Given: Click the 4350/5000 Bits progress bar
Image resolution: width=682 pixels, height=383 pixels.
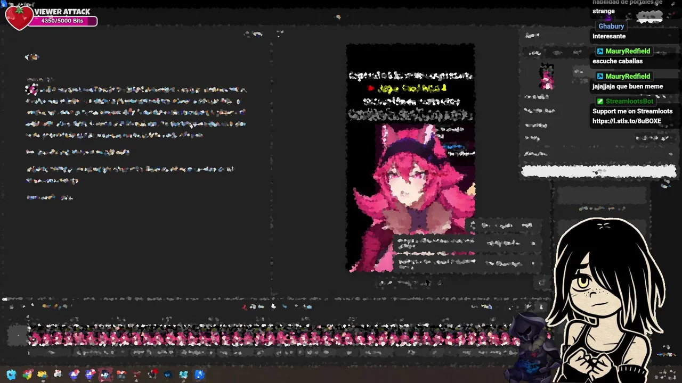Looking at the screenshot, I should coord(63,21).
